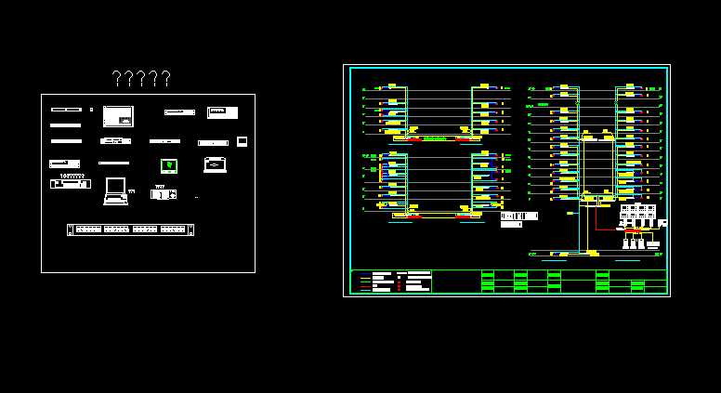Select the white server cabinet cluster in schematic
Image resolution: width=721 pixels, height=393 pixels.
637,214
